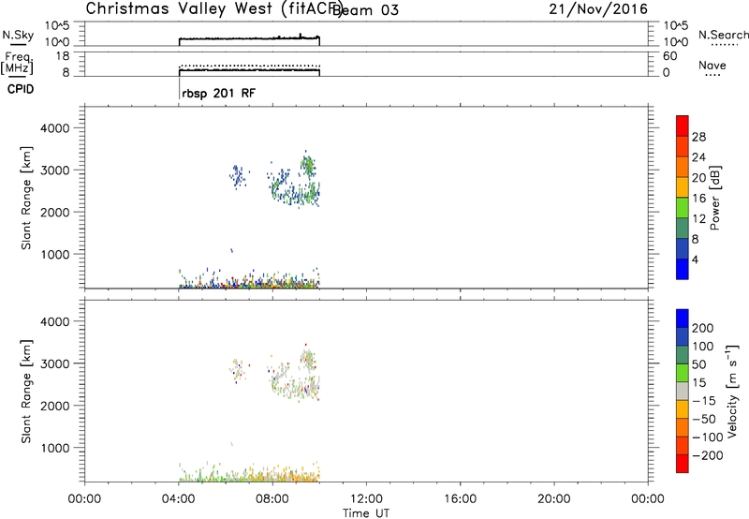The image size is (749, 519).
Task: Select the orange 20–24 dB Power segment
Action: [683, 168]
